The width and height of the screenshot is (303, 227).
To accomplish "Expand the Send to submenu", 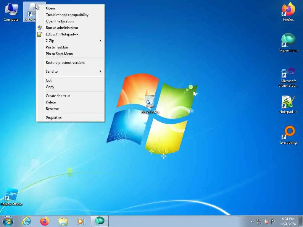I will pos(70,72).
